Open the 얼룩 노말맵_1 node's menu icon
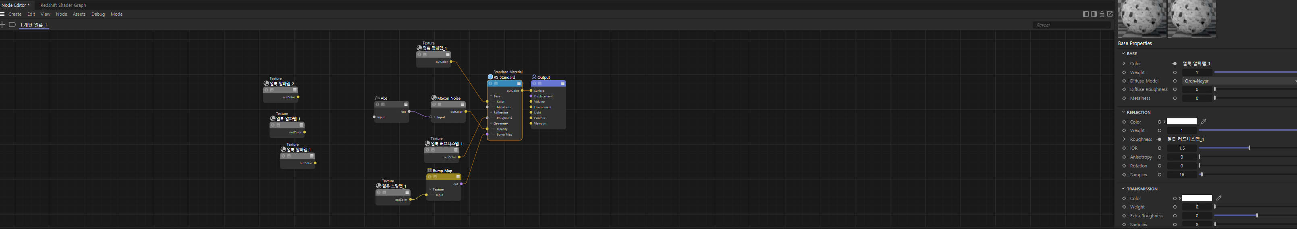 pyautogui.click(x=407, y=192)
